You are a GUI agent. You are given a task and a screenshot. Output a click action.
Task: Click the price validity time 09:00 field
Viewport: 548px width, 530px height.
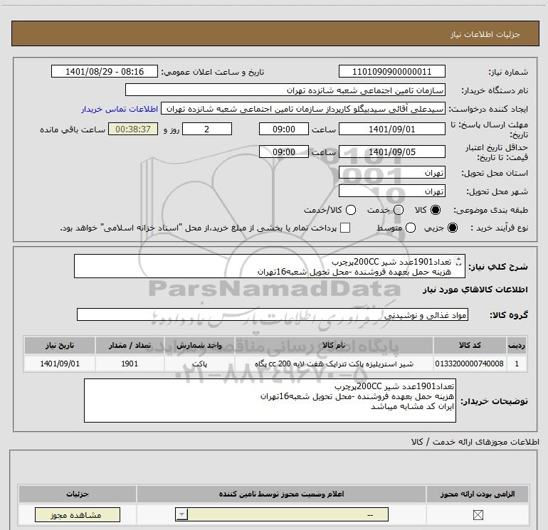tap(284, 152)
